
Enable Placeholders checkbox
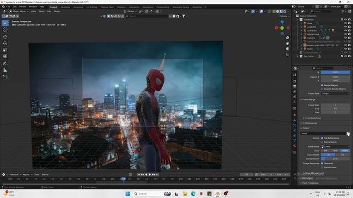pos(322,167)
